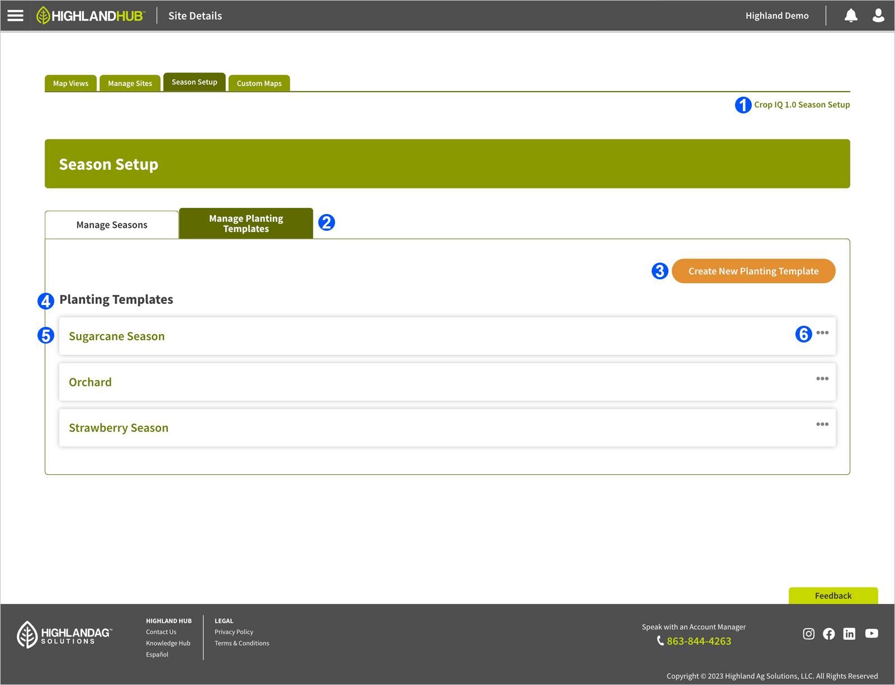895x685 pixels.
Task: Click the Highland Hub logo
Action: 89,15
